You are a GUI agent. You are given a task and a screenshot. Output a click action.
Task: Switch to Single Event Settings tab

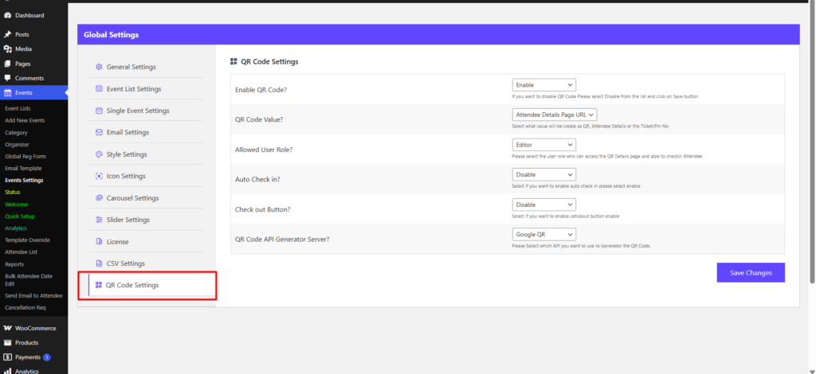[x=146, y=111]
